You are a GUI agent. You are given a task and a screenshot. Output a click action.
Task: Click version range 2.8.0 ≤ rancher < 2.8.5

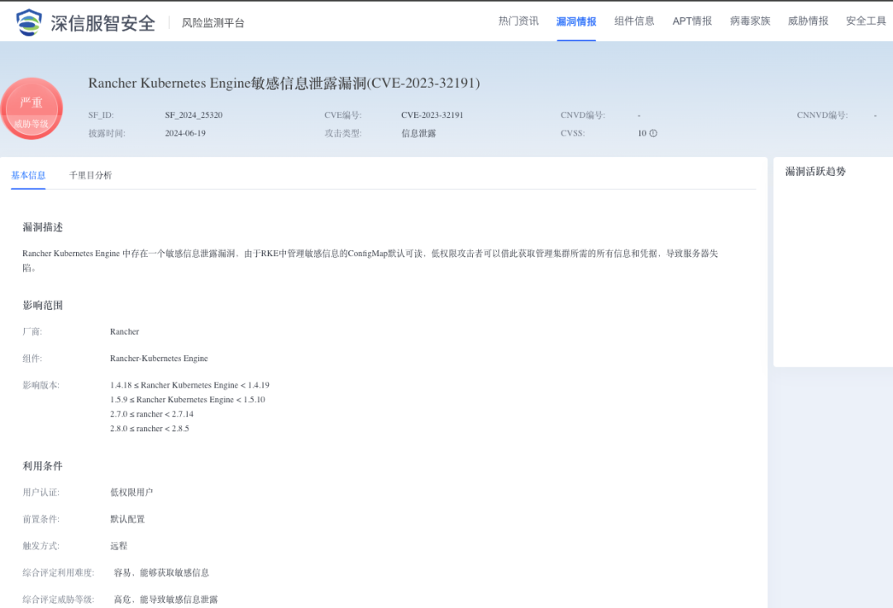pos(149,428)
